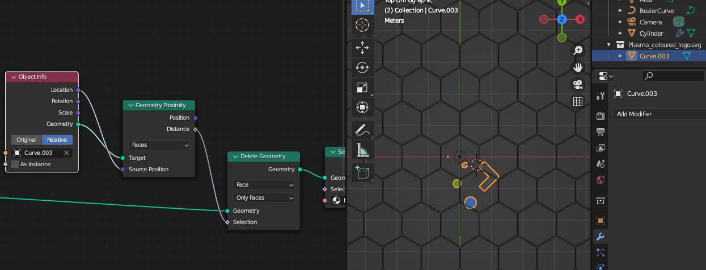Screen dimensions: 706x270
Task: Switch to orthographic/perspective grid view icon
Action: (578, 102)
